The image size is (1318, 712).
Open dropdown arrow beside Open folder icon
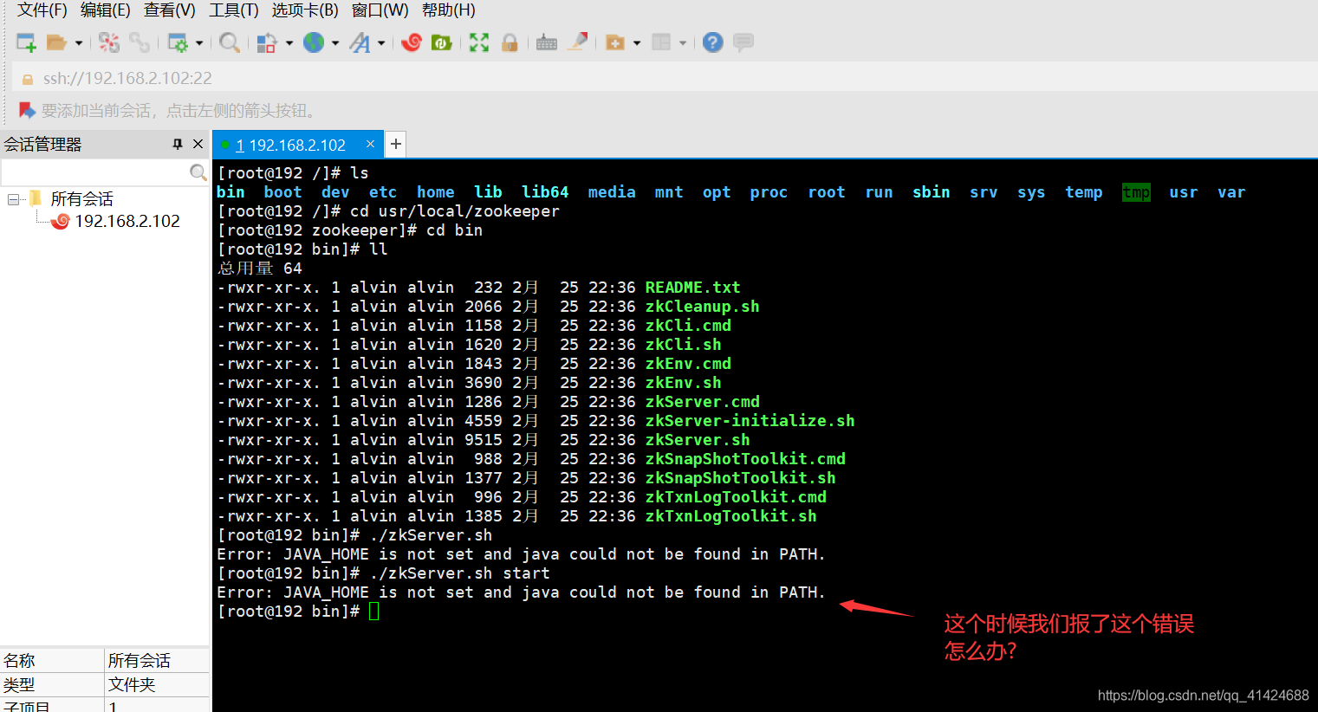(x=79, y=42)
